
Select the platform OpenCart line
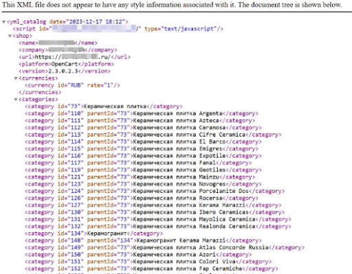(x=67, y=64)
